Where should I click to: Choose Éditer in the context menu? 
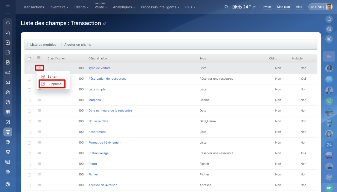[52, 77]
